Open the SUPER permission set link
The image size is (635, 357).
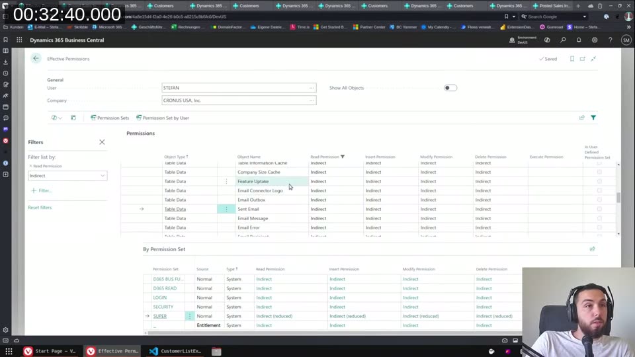160,316
